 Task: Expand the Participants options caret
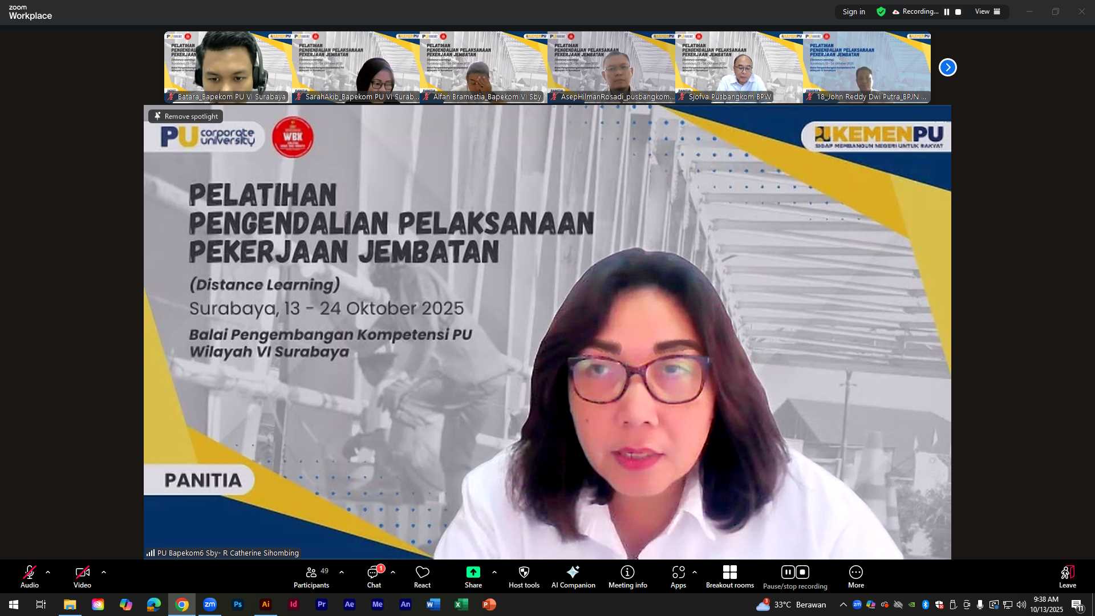tap(342, 572)
